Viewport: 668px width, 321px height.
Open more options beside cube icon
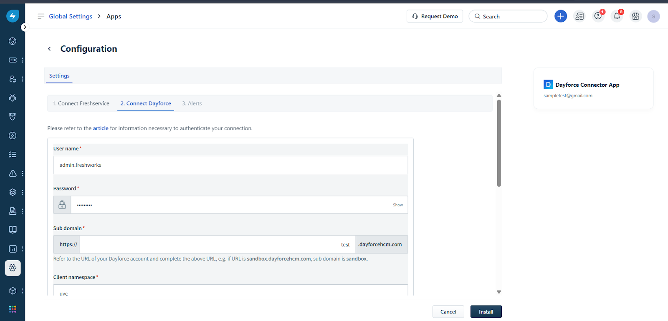tap(23, 291)
